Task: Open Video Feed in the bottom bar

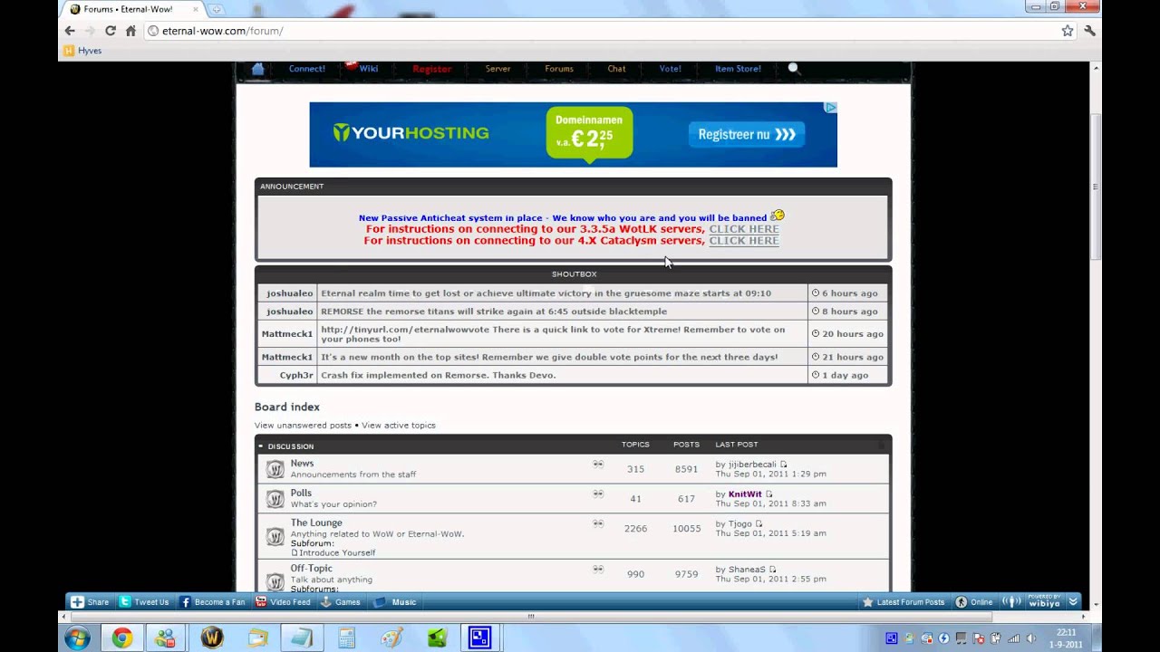Action: tap(283, 602)
